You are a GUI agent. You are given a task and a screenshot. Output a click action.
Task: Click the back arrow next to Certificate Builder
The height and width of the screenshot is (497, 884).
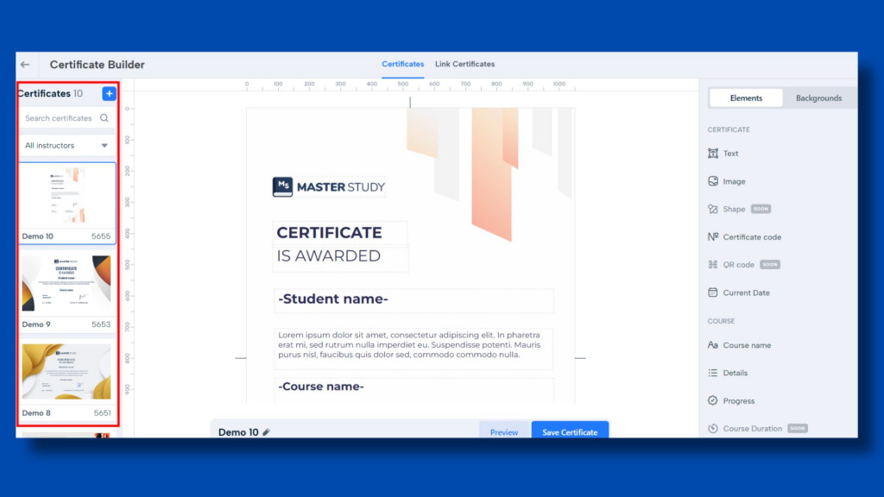[x=24, y=64]
